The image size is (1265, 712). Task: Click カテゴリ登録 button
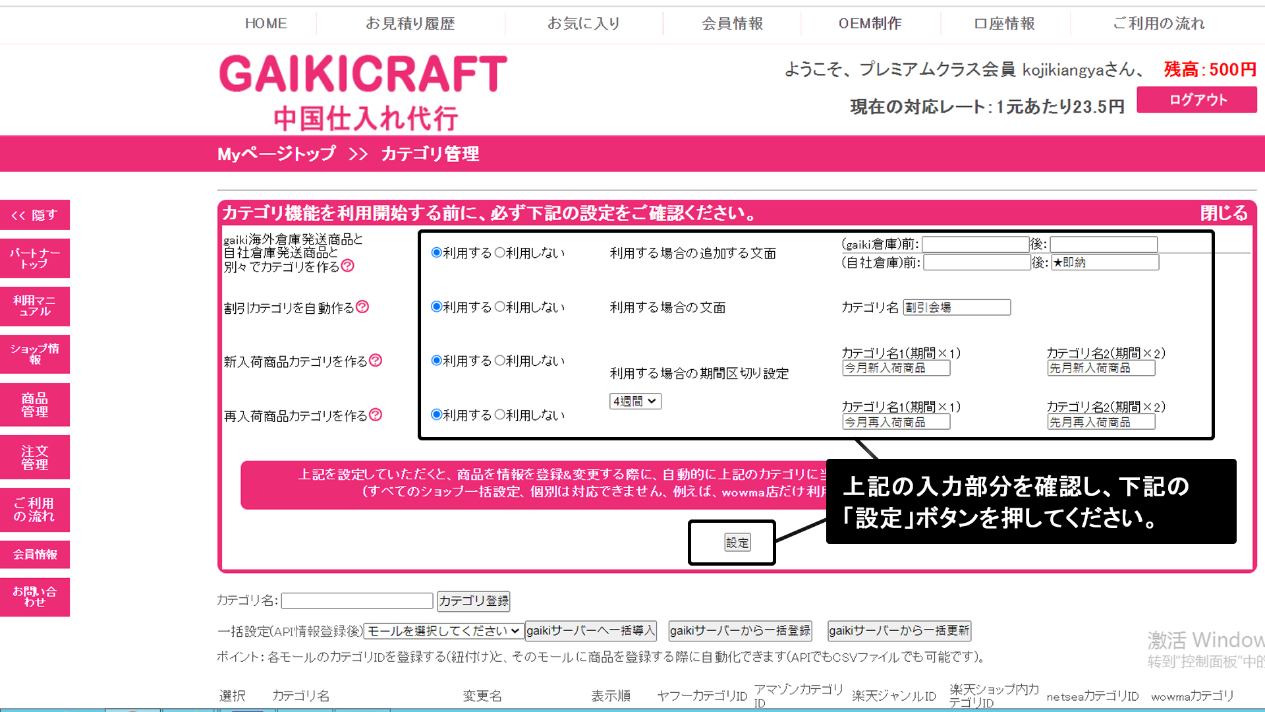[474, 601]
